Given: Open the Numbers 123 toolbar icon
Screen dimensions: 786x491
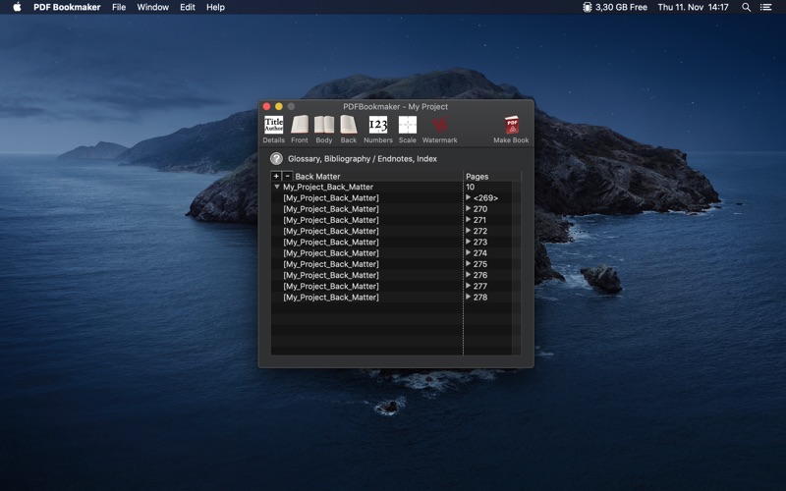Looking at the screenshot, I should point(378,130).
